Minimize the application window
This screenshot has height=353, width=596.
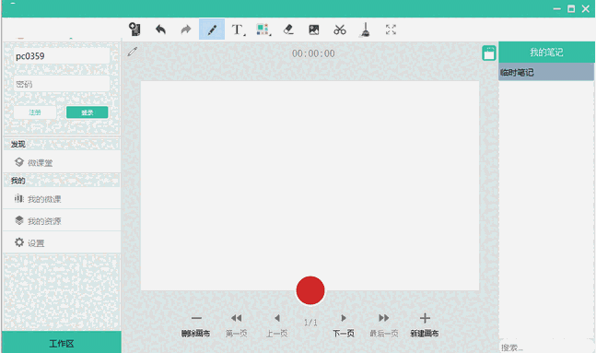point(556,8)
